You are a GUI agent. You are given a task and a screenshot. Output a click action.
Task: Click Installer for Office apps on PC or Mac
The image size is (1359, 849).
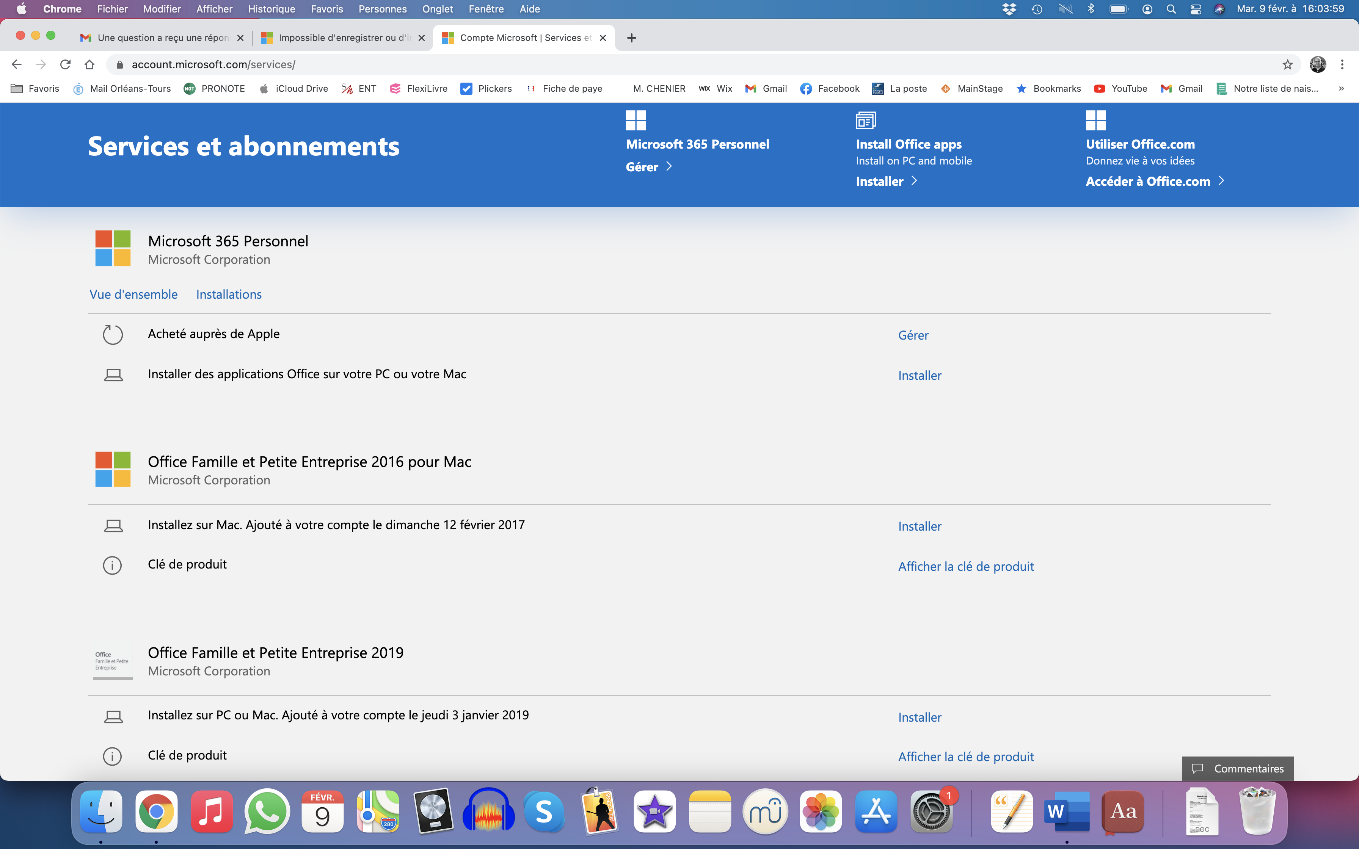tap(919, 376)
